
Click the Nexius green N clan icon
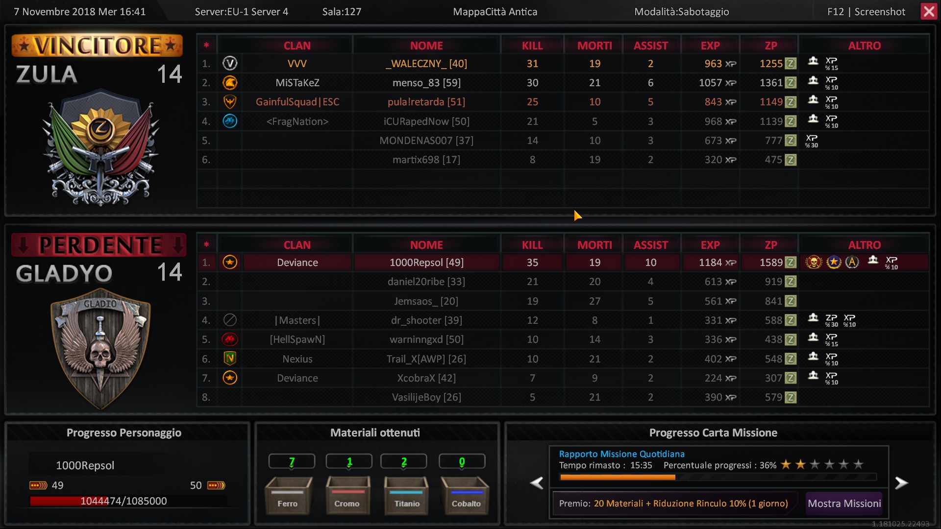[230, 358]
